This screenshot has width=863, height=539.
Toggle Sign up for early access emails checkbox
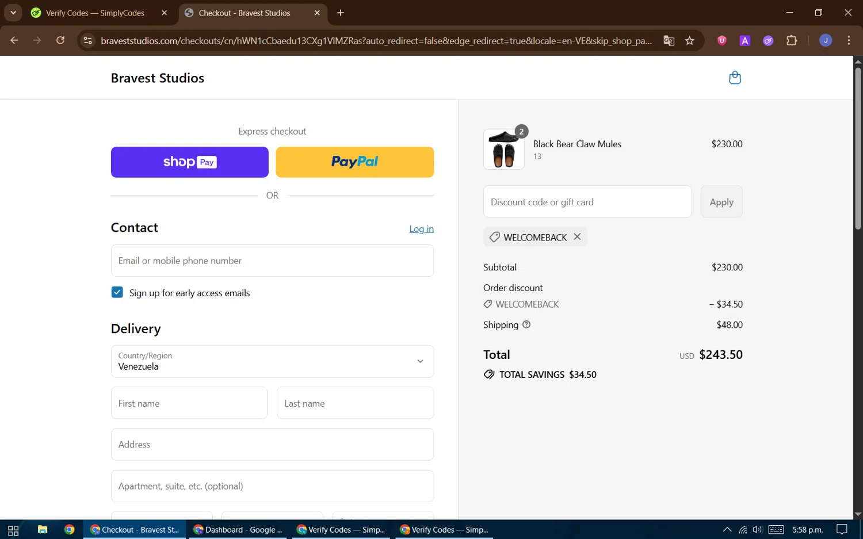point(117,292)
